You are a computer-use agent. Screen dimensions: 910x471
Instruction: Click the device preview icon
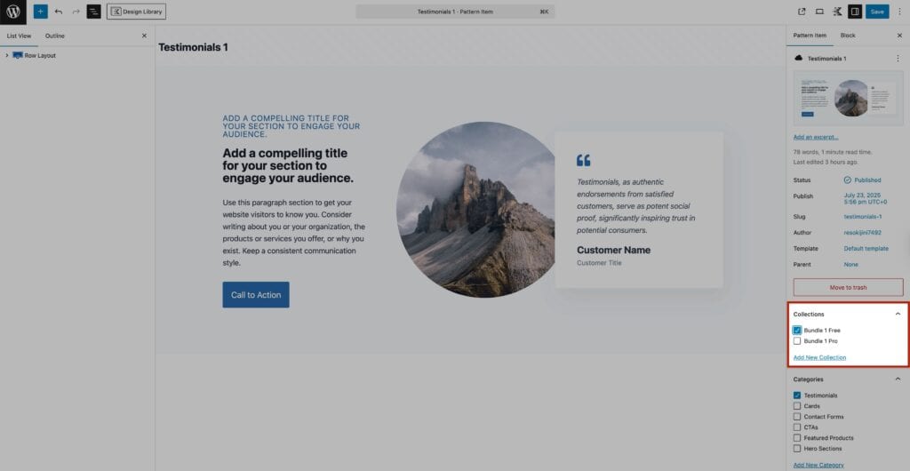click(819, 12)
